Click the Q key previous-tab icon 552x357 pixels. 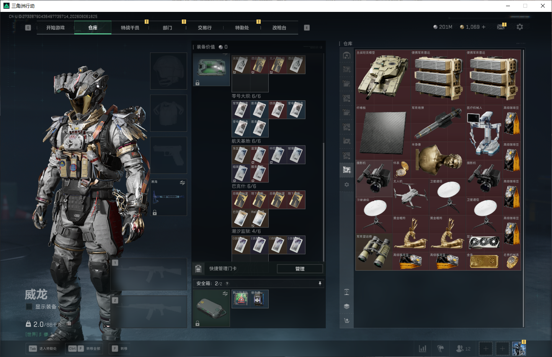(x=28, y=28)
